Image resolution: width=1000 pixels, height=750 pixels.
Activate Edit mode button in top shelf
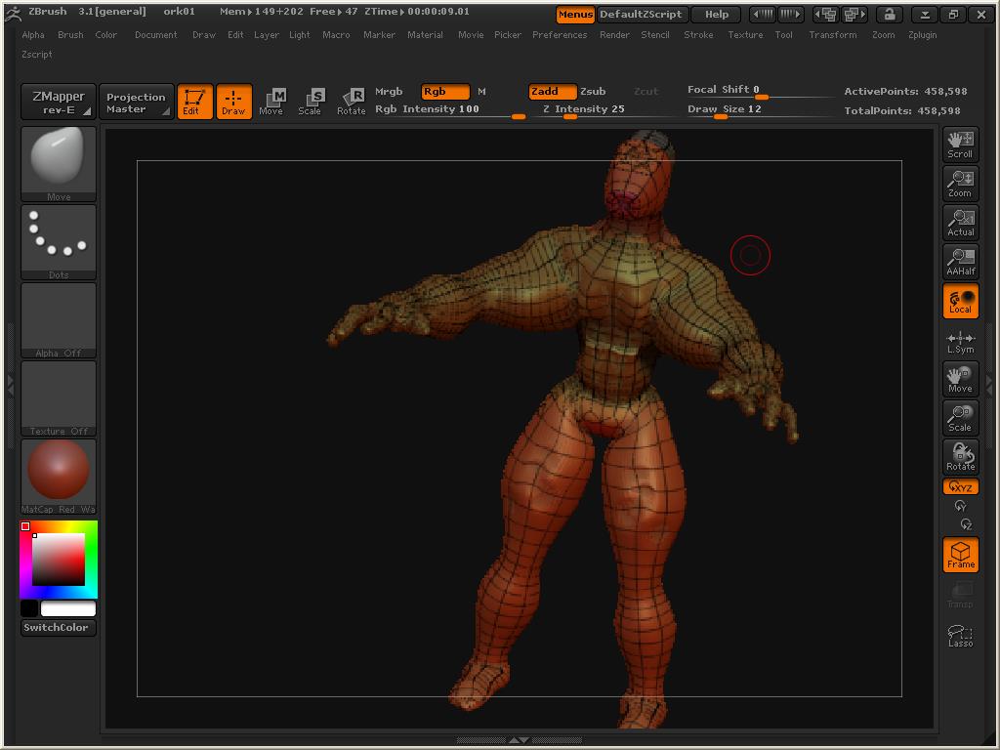pos(194,102)
